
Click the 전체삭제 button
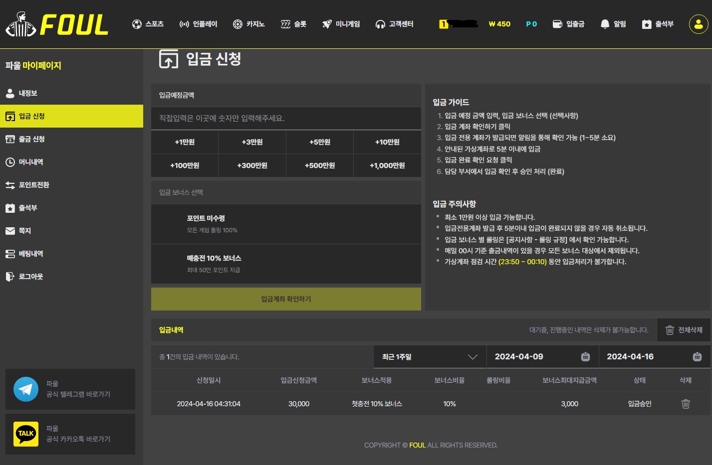click(684, 330)
